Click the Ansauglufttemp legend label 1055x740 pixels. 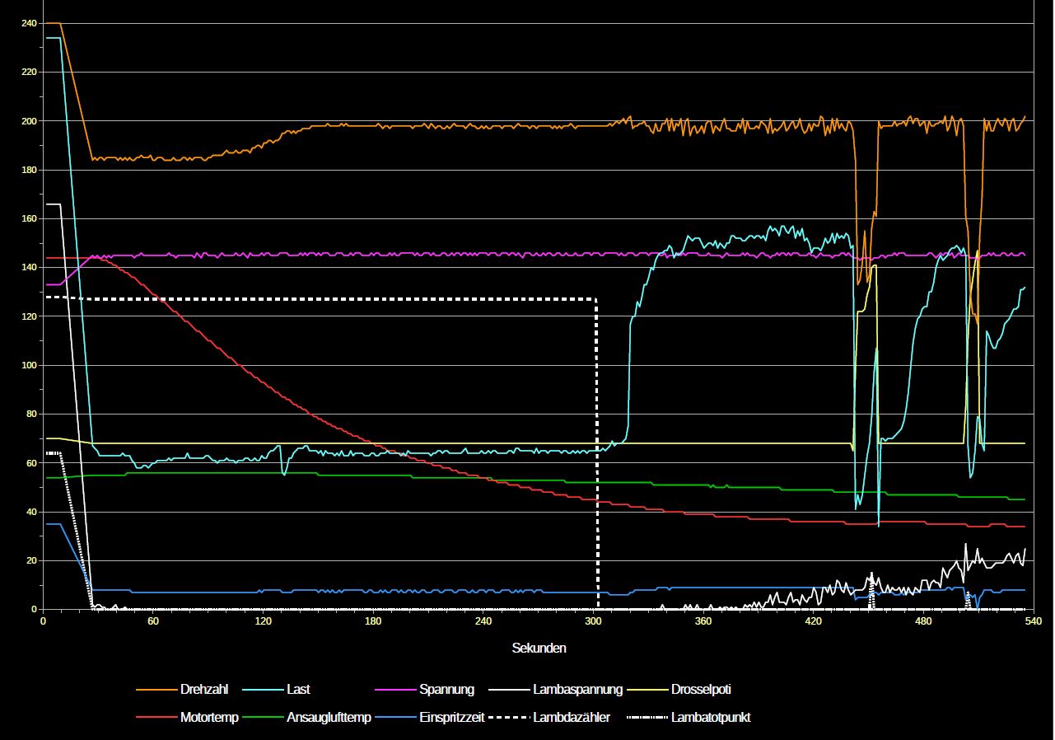click(329, 718)
